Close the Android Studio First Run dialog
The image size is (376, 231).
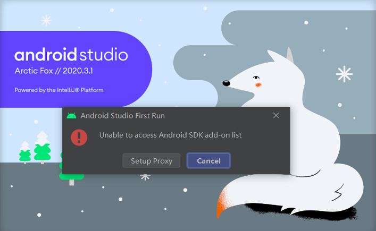click(276, 115)
